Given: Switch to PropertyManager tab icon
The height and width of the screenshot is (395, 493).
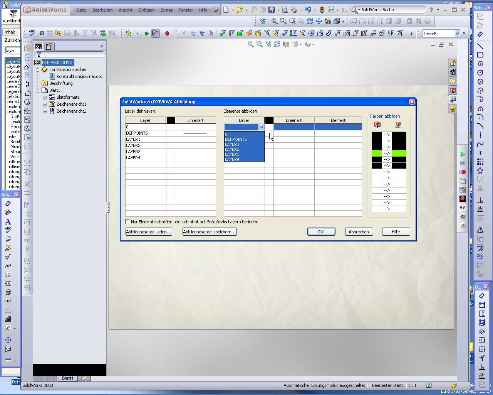Looking at the screenshot, I should click(49, 46).
